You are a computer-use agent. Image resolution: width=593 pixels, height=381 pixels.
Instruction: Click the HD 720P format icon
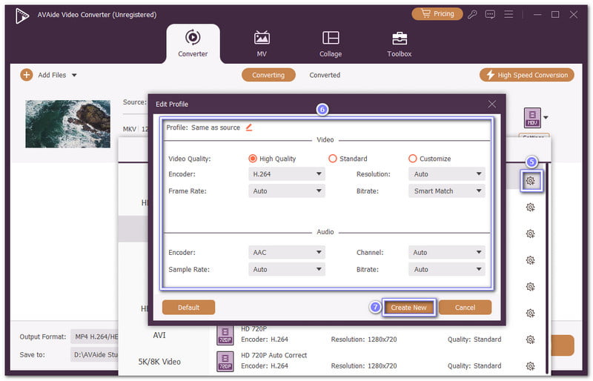[x=225, y=335]
